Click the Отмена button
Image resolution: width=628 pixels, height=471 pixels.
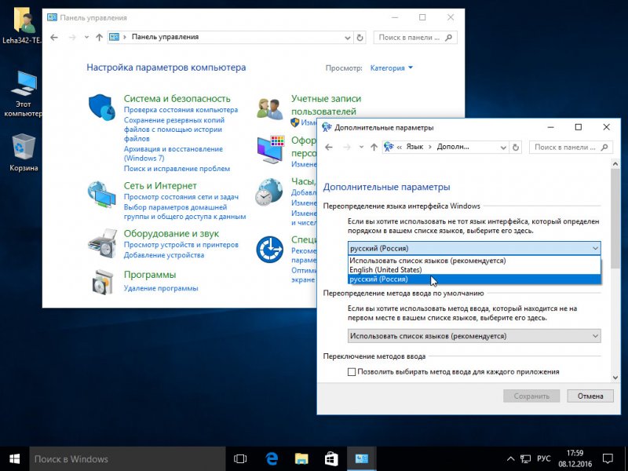590,396
